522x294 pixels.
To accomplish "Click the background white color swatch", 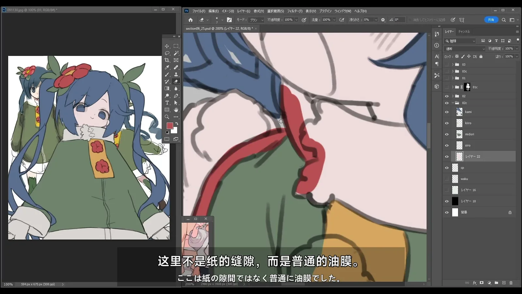I will click(x=175, y=131).
